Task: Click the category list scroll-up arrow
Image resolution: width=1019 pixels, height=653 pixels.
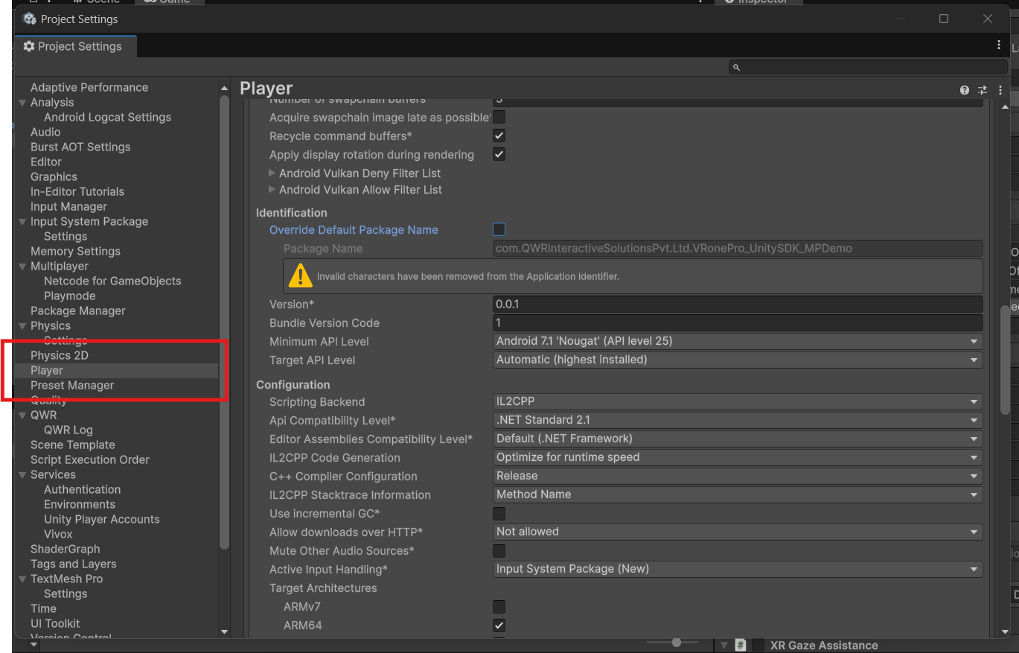Action: pyautogui.click(x=225, y=88)
